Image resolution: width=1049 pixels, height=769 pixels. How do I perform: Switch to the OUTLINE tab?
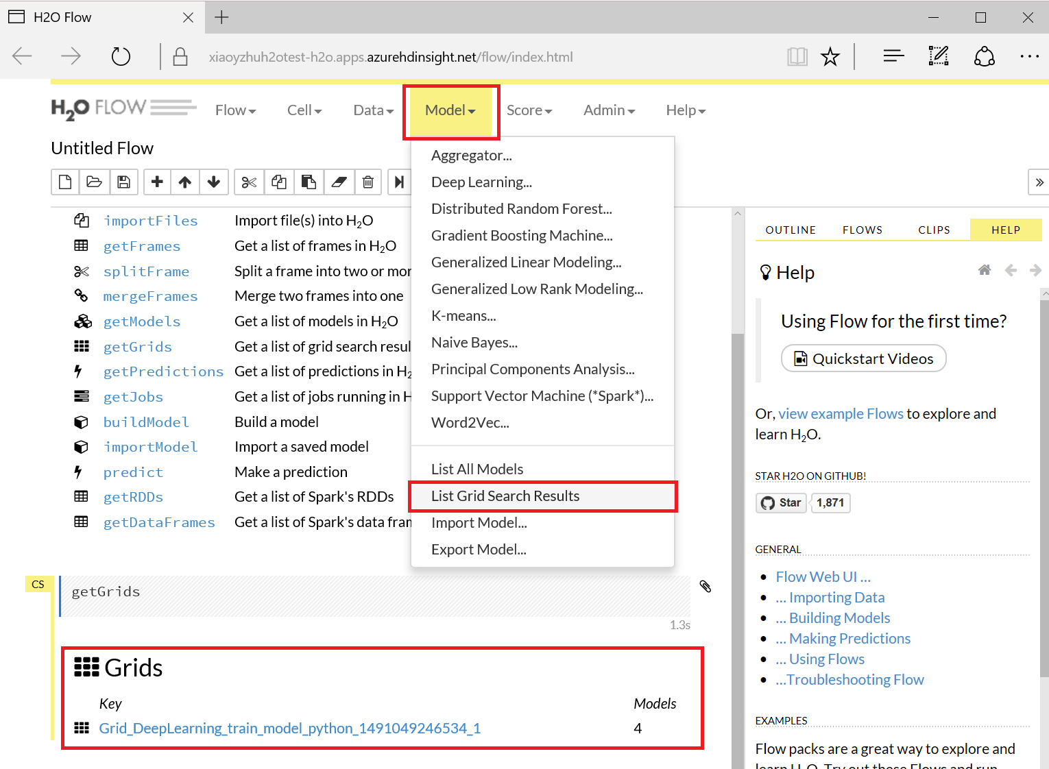tap(791, 230)
